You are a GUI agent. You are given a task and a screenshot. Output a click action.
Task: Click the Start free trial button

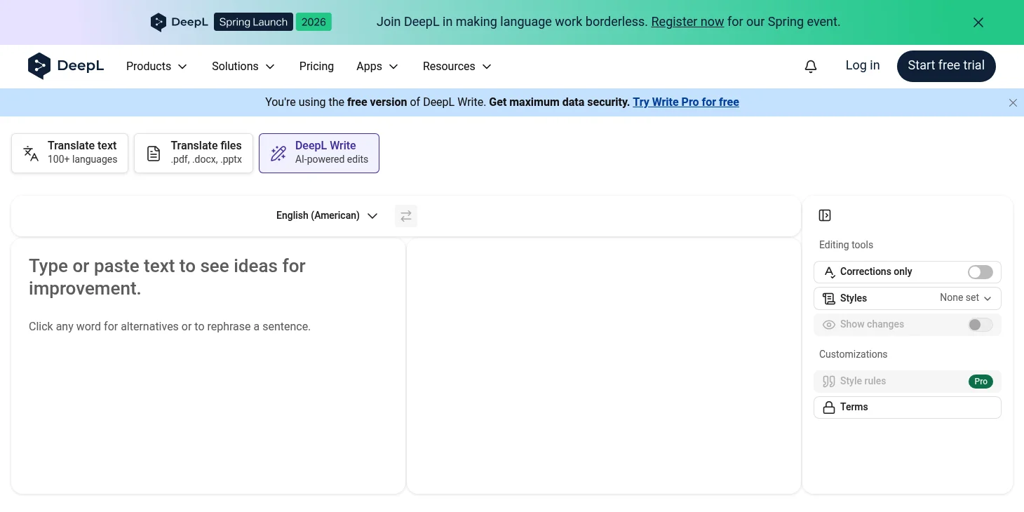pos(945,65)
